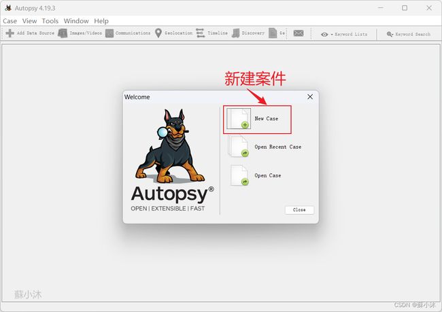Close the Autopsy 4.19.3 window
This screenshot has height=312, width=442.
pyautogui.click(x=429, y=8)
